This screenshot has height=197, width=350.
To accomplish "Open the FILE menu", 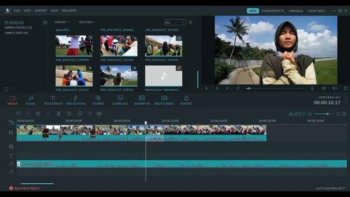I will click(17, 10).
